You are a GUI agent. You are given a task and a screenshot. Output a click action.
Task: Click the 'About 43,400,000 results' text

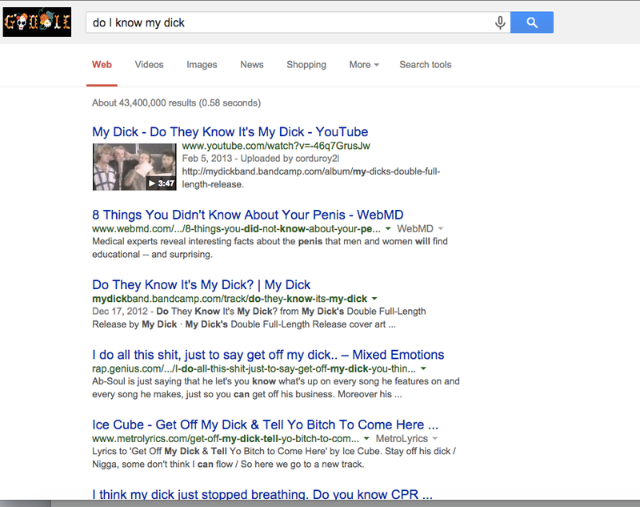[176, 103]
